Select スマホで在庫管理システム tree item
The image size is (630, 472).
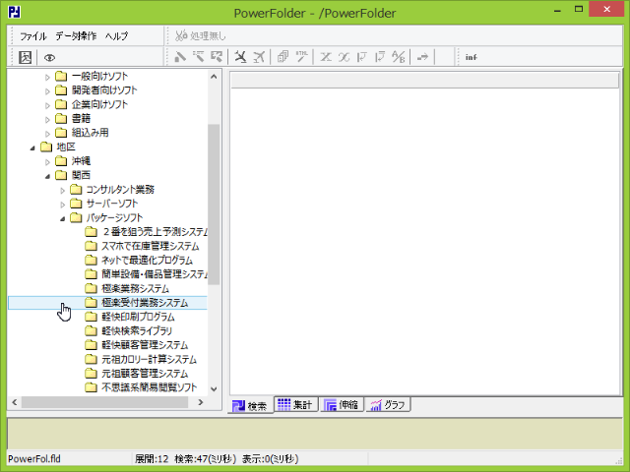151,246
